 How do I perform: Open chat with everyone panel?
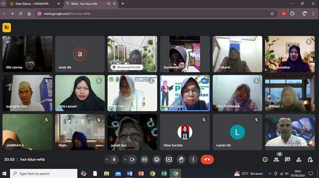[287, 160]
